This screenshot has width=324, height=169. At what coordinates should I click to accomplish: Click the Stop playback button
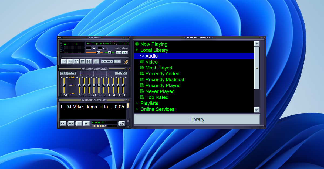click(83, 62)
